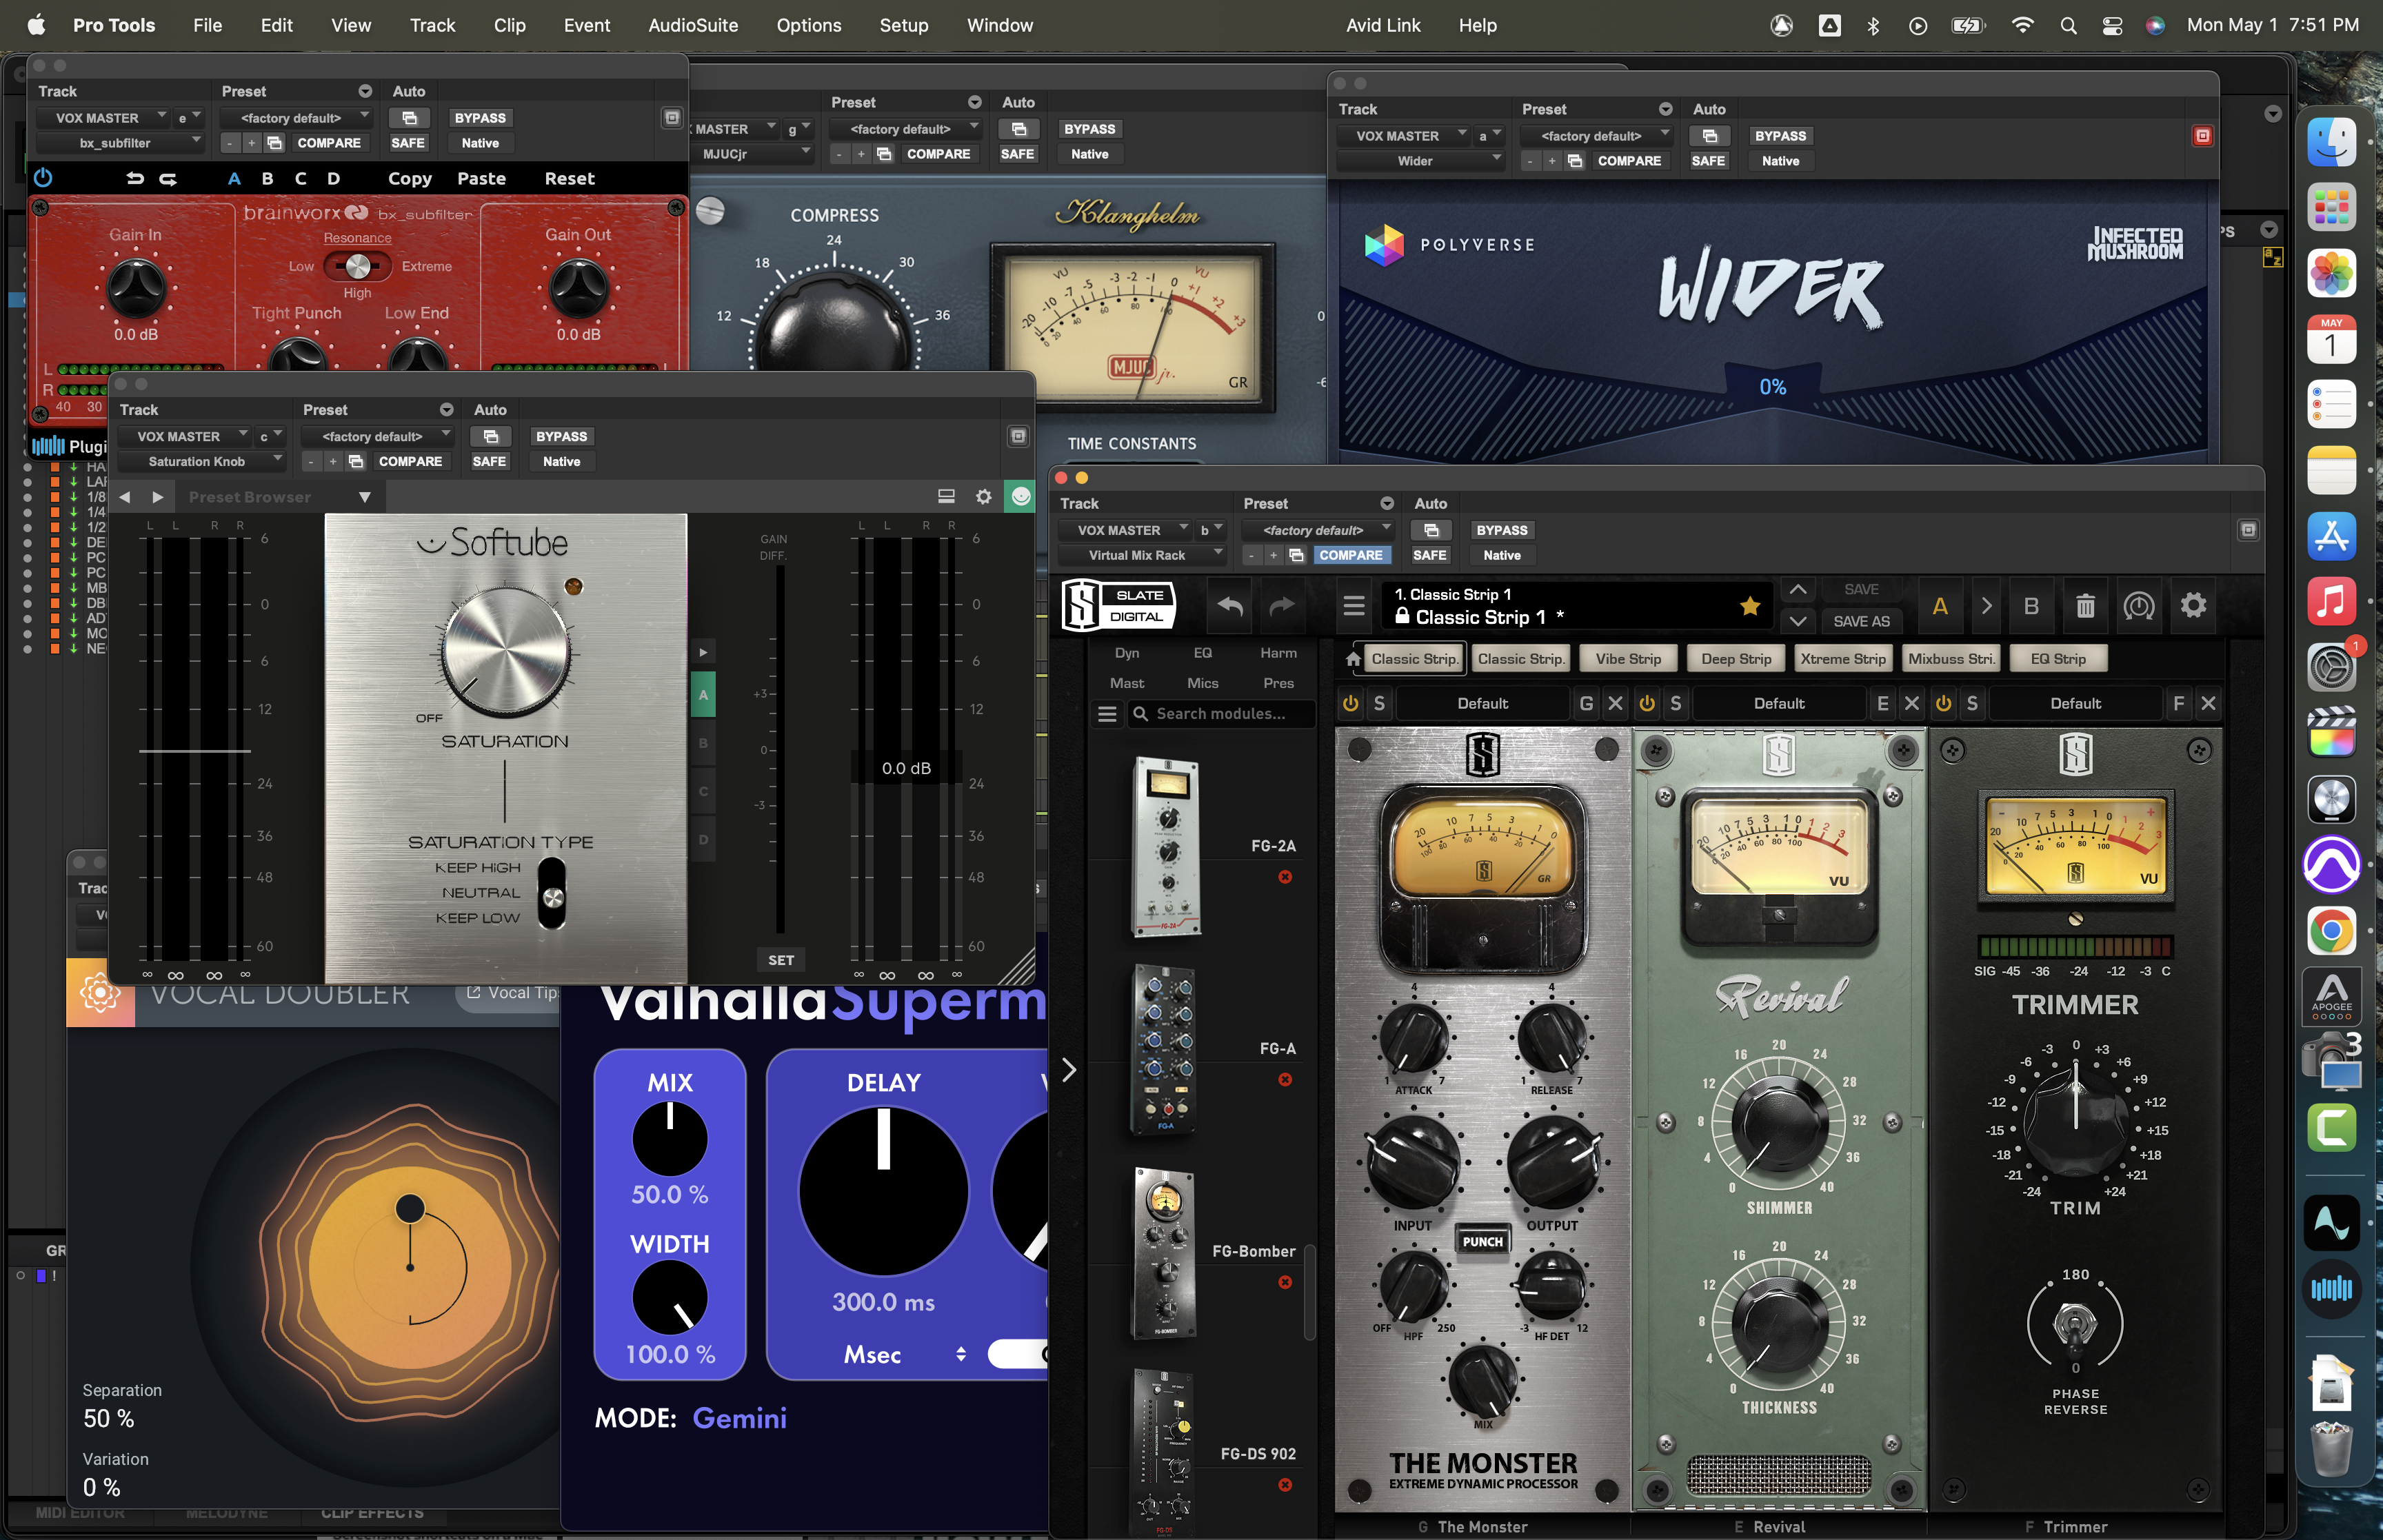Remove the FG-Bomber module via red X
Image resolution: width=2383 pixels, height=1540 pixels.
tap(1286, 1281)
